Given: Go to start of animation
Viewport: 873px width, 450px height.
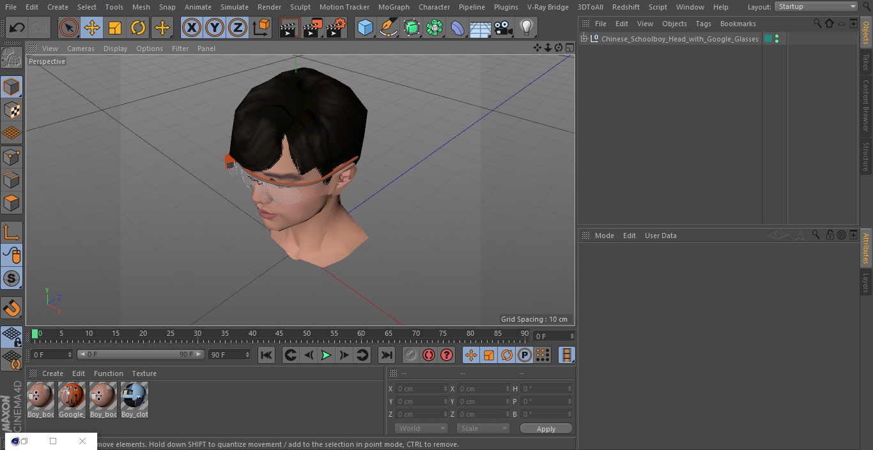Looking at the screenshot, I should point(267,355).
